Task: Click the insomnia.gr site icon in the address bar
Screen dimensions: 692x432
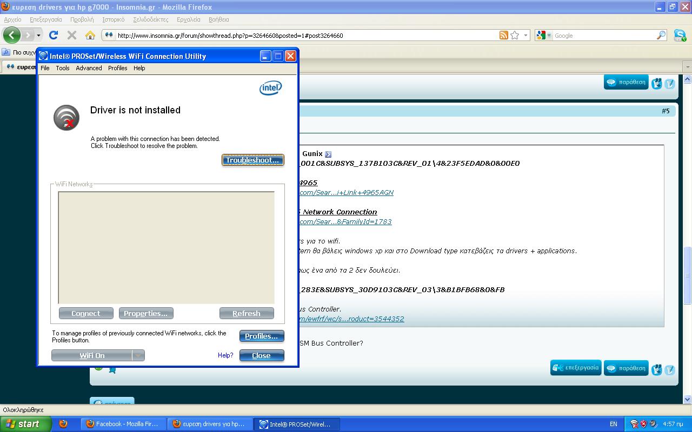Action: tap(109, 35)
